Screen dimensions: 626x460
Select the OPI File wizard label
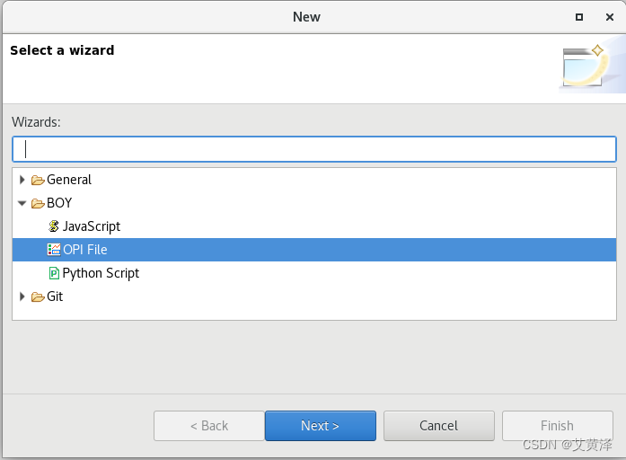(x=85, y=250)
